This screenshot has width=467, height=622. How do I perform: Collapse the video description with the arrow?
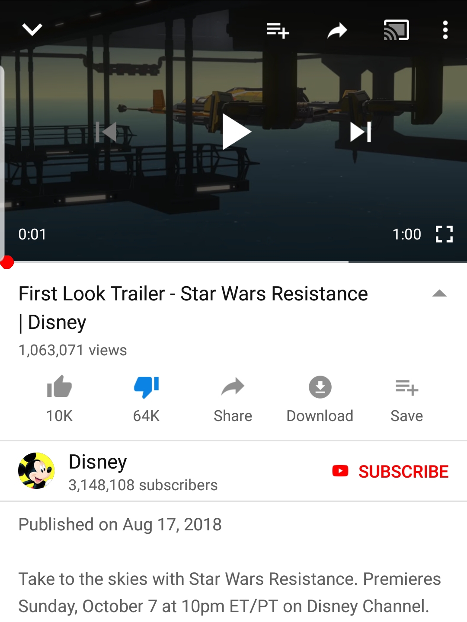coord(439,293)
